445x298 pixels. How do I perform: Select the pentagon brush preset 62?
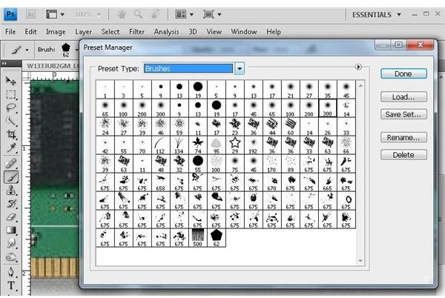click(217, 238)
